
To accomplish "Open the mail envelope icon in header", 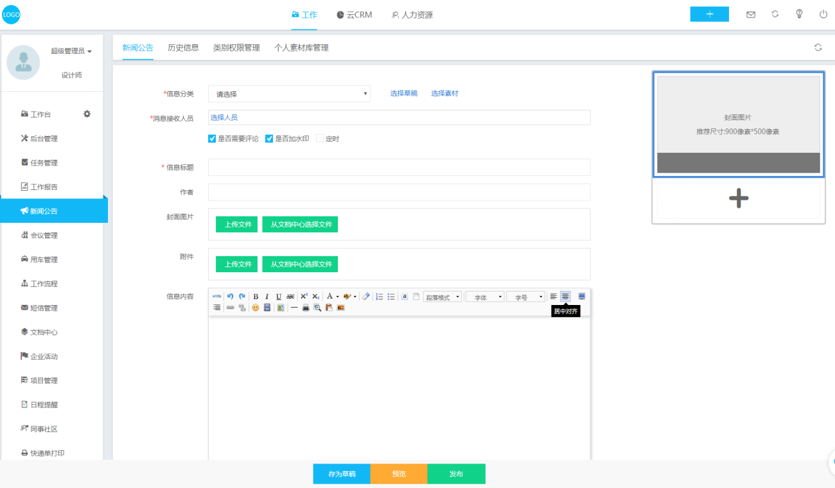I will (x=751, y=14).
